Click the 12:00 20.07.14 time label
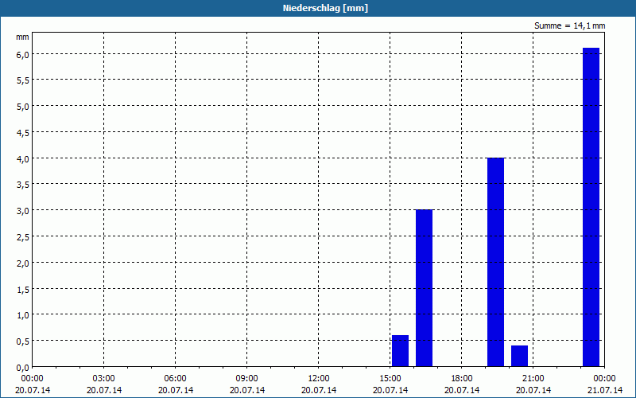Screen dimensions: 636x398 tap(319, 384)
